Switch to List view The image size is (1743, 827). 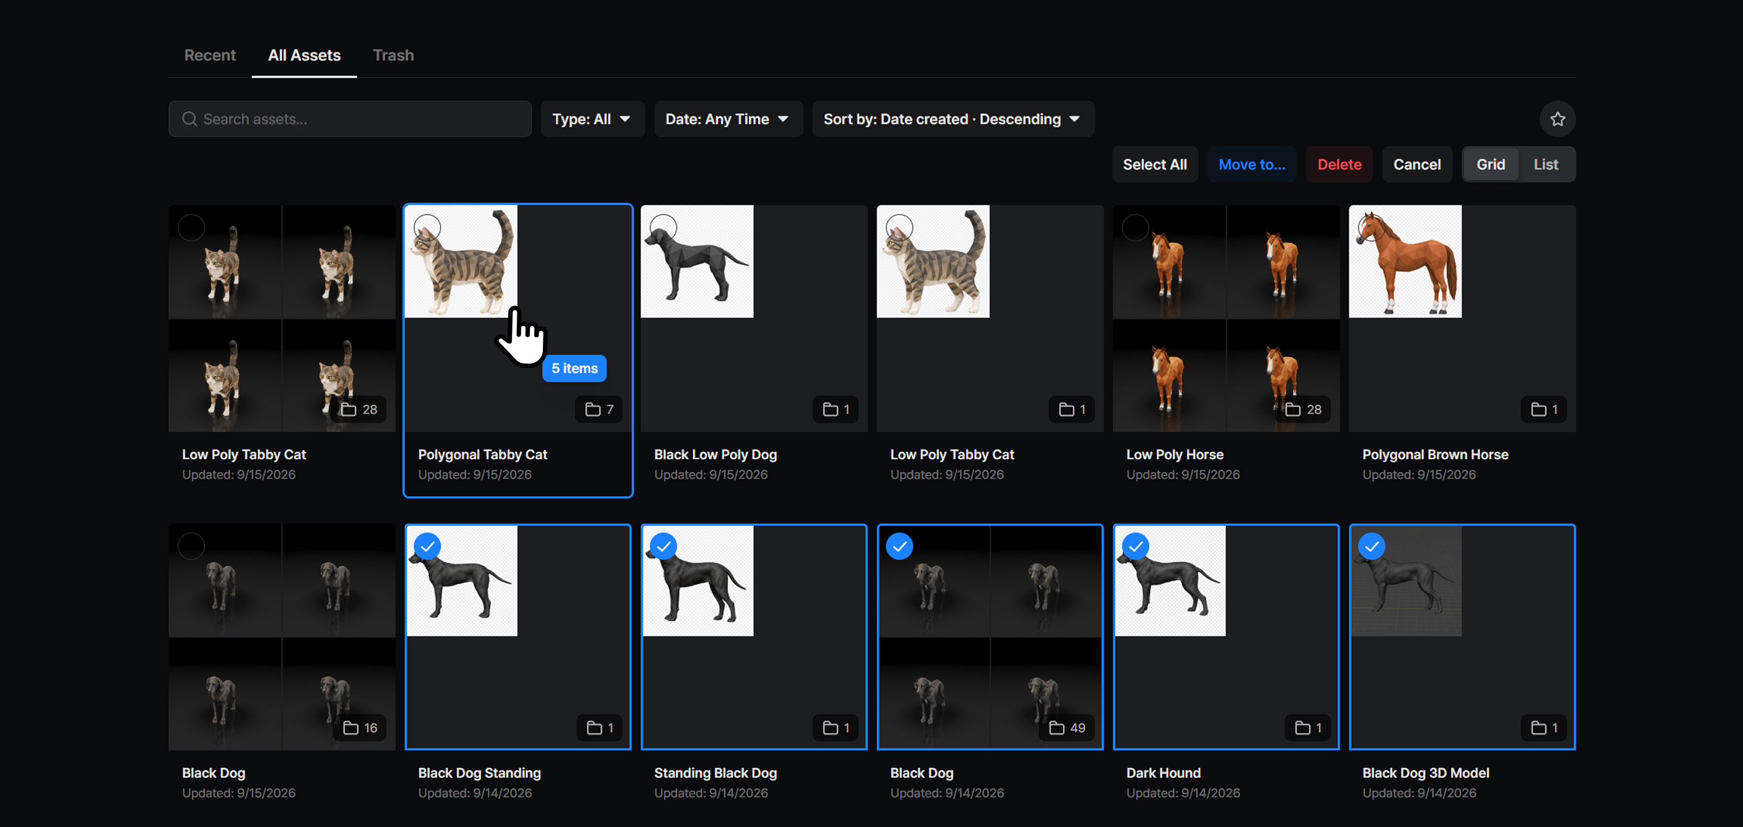pos(1545,165)
